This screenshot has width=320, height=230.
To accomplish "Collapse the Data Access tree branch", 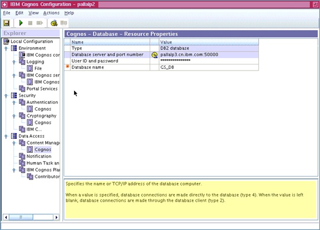I will [x=6, y=136].
